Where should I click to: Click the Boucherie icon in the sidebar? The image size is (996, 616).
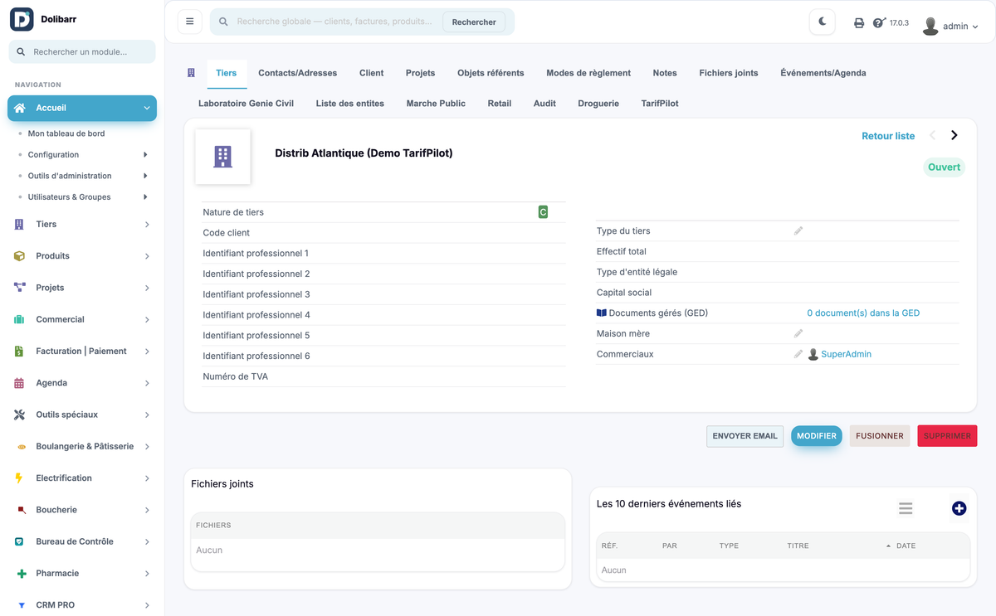pos(20,510)
